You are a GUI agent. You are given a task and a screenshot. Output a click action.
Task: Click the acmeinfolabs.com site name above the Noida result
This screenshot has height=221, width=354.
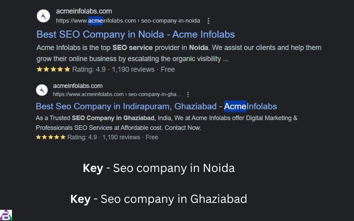(x=84, y=11)
